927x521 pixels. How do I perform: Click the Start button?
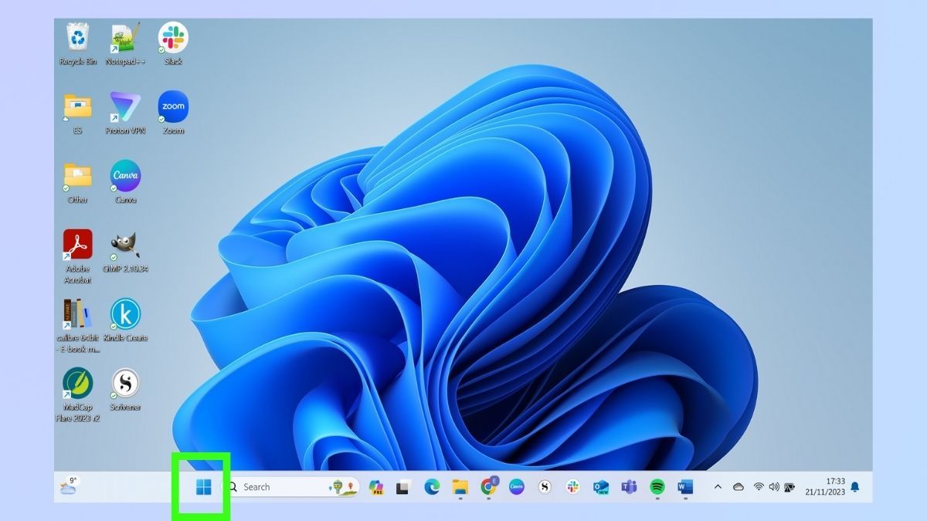pyautogui.click(x=205, y=487)
